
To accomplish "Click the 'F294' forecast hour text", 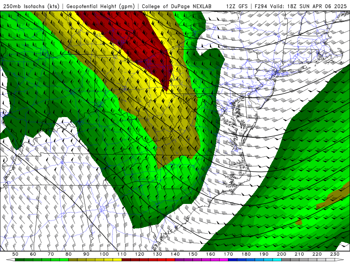I will [261, 7].
